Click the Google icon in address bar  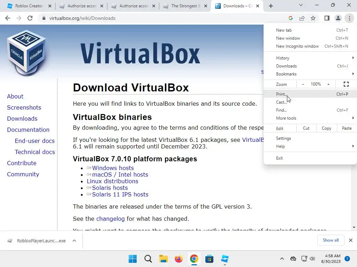click(290, 18)
